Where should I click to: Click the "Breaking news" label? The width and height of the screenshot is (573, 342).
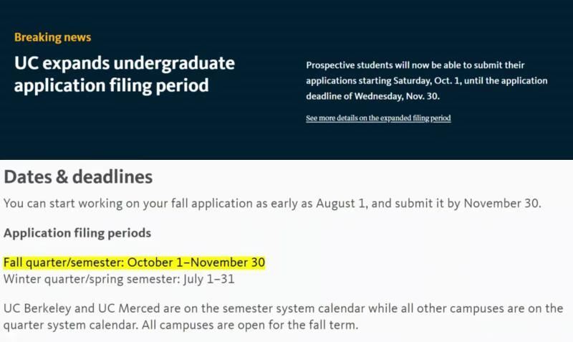tap(53, 37)
